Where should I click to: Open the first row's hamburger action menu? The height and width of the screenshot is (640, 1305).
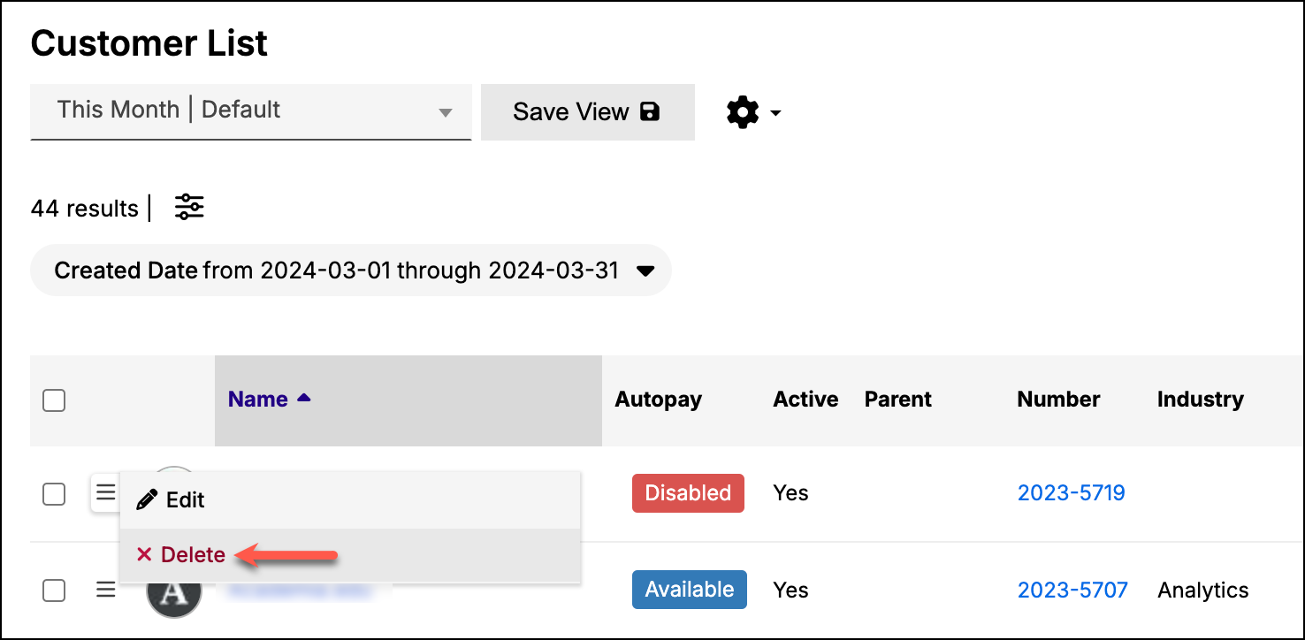click(x=105, y=492)
